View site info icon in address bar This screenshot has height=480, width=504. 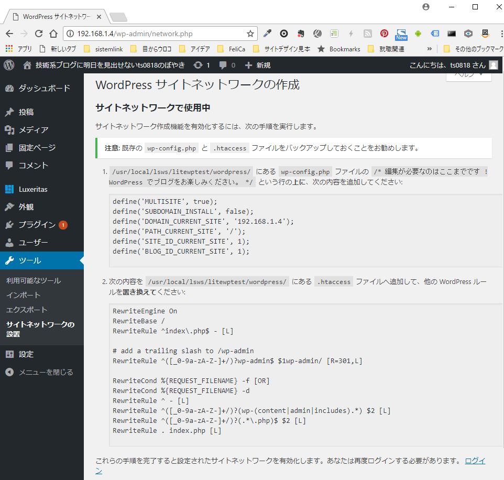click(70, 34)
